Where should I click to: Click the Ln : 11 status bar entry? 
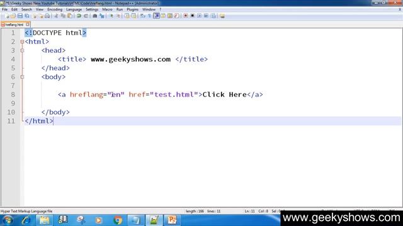(x=249, y=212)
